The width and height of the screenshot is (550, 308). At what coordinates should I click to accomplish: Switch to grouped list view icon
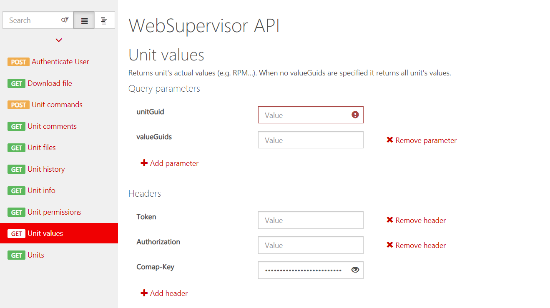point(104,20)
